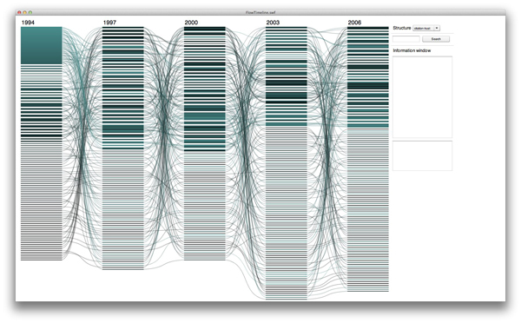
Task: Click the smaller empty box below Information window
Action: click(422, 155)
